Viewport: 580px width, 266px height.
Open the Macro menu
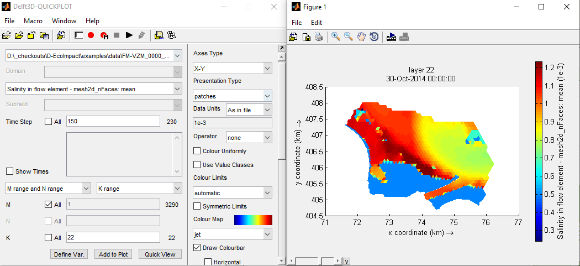tap(33, 21)
